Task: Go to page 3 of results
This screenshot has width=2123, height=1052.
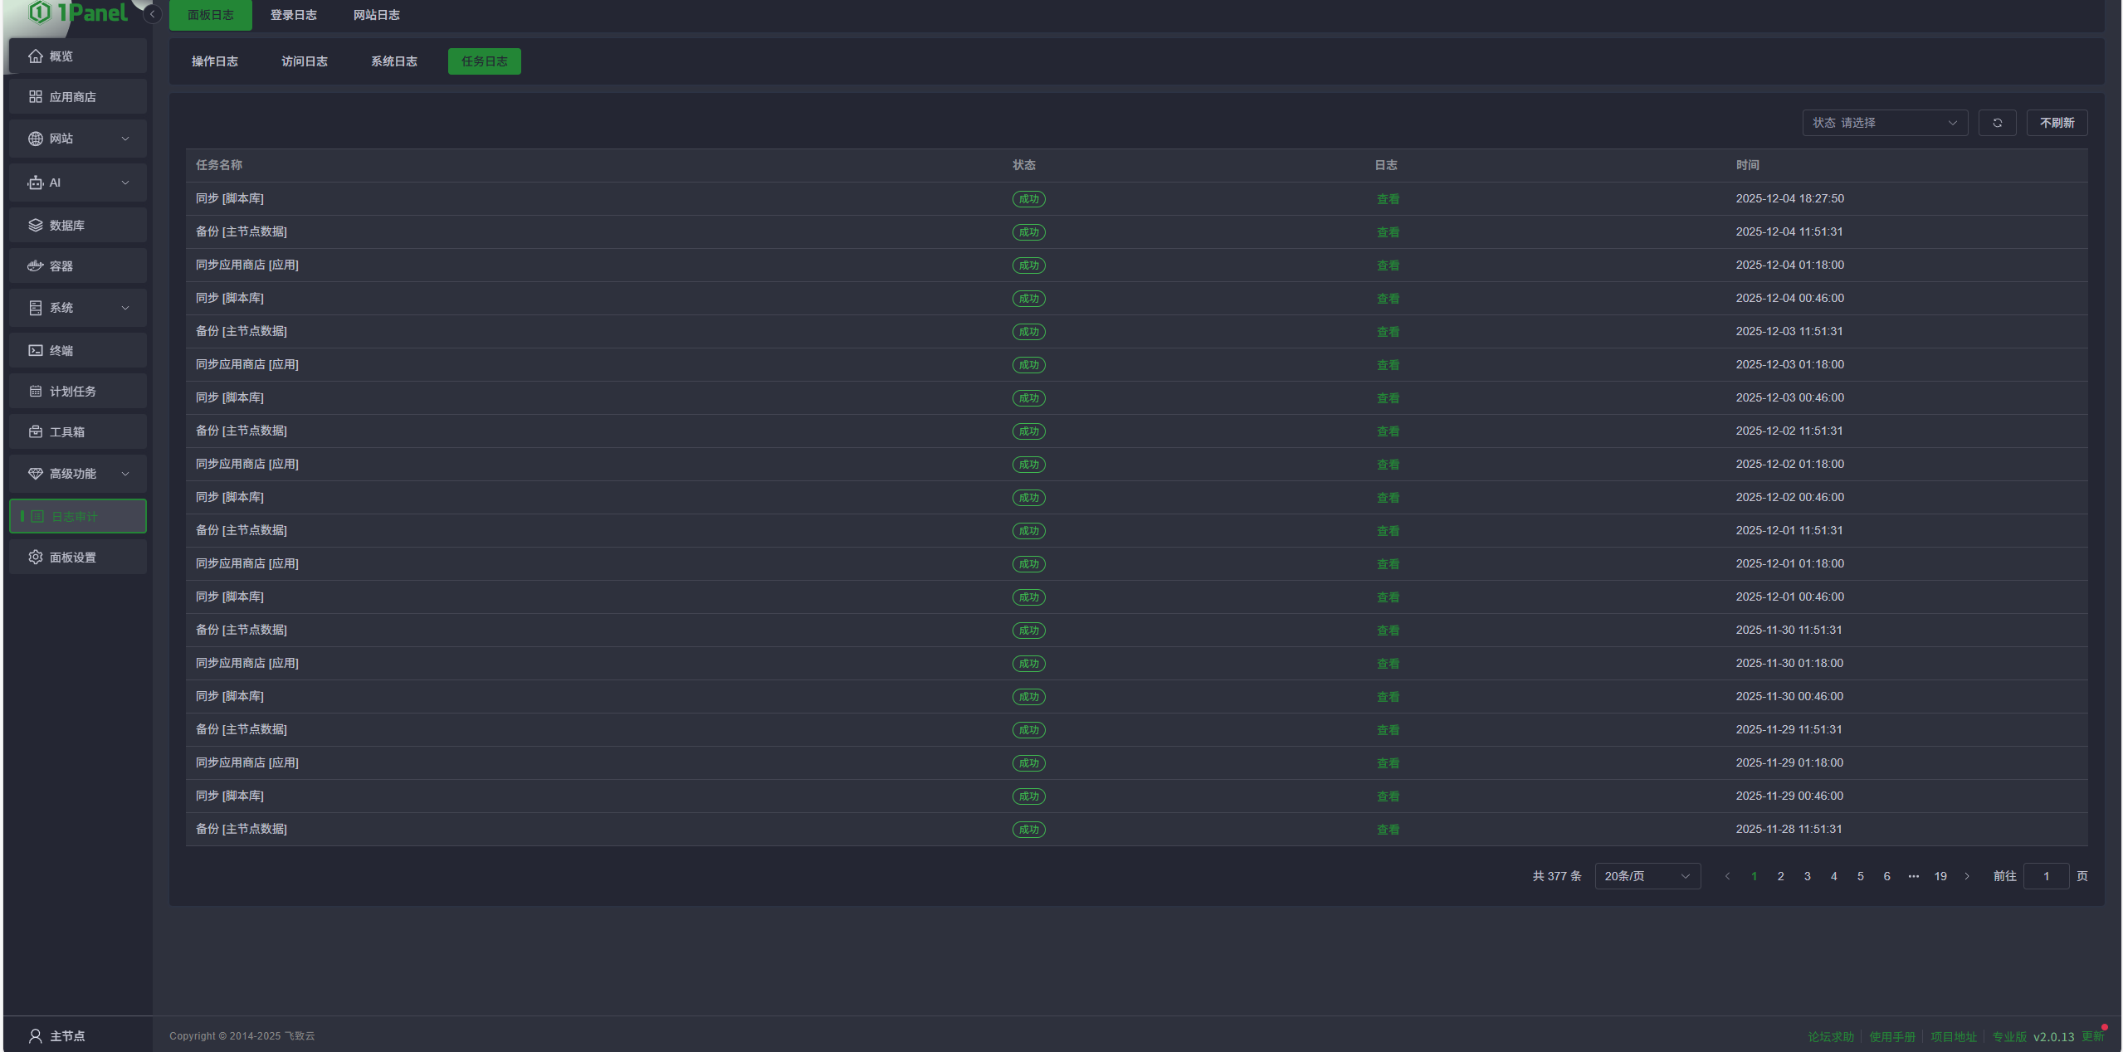Action: (1807, 876)
